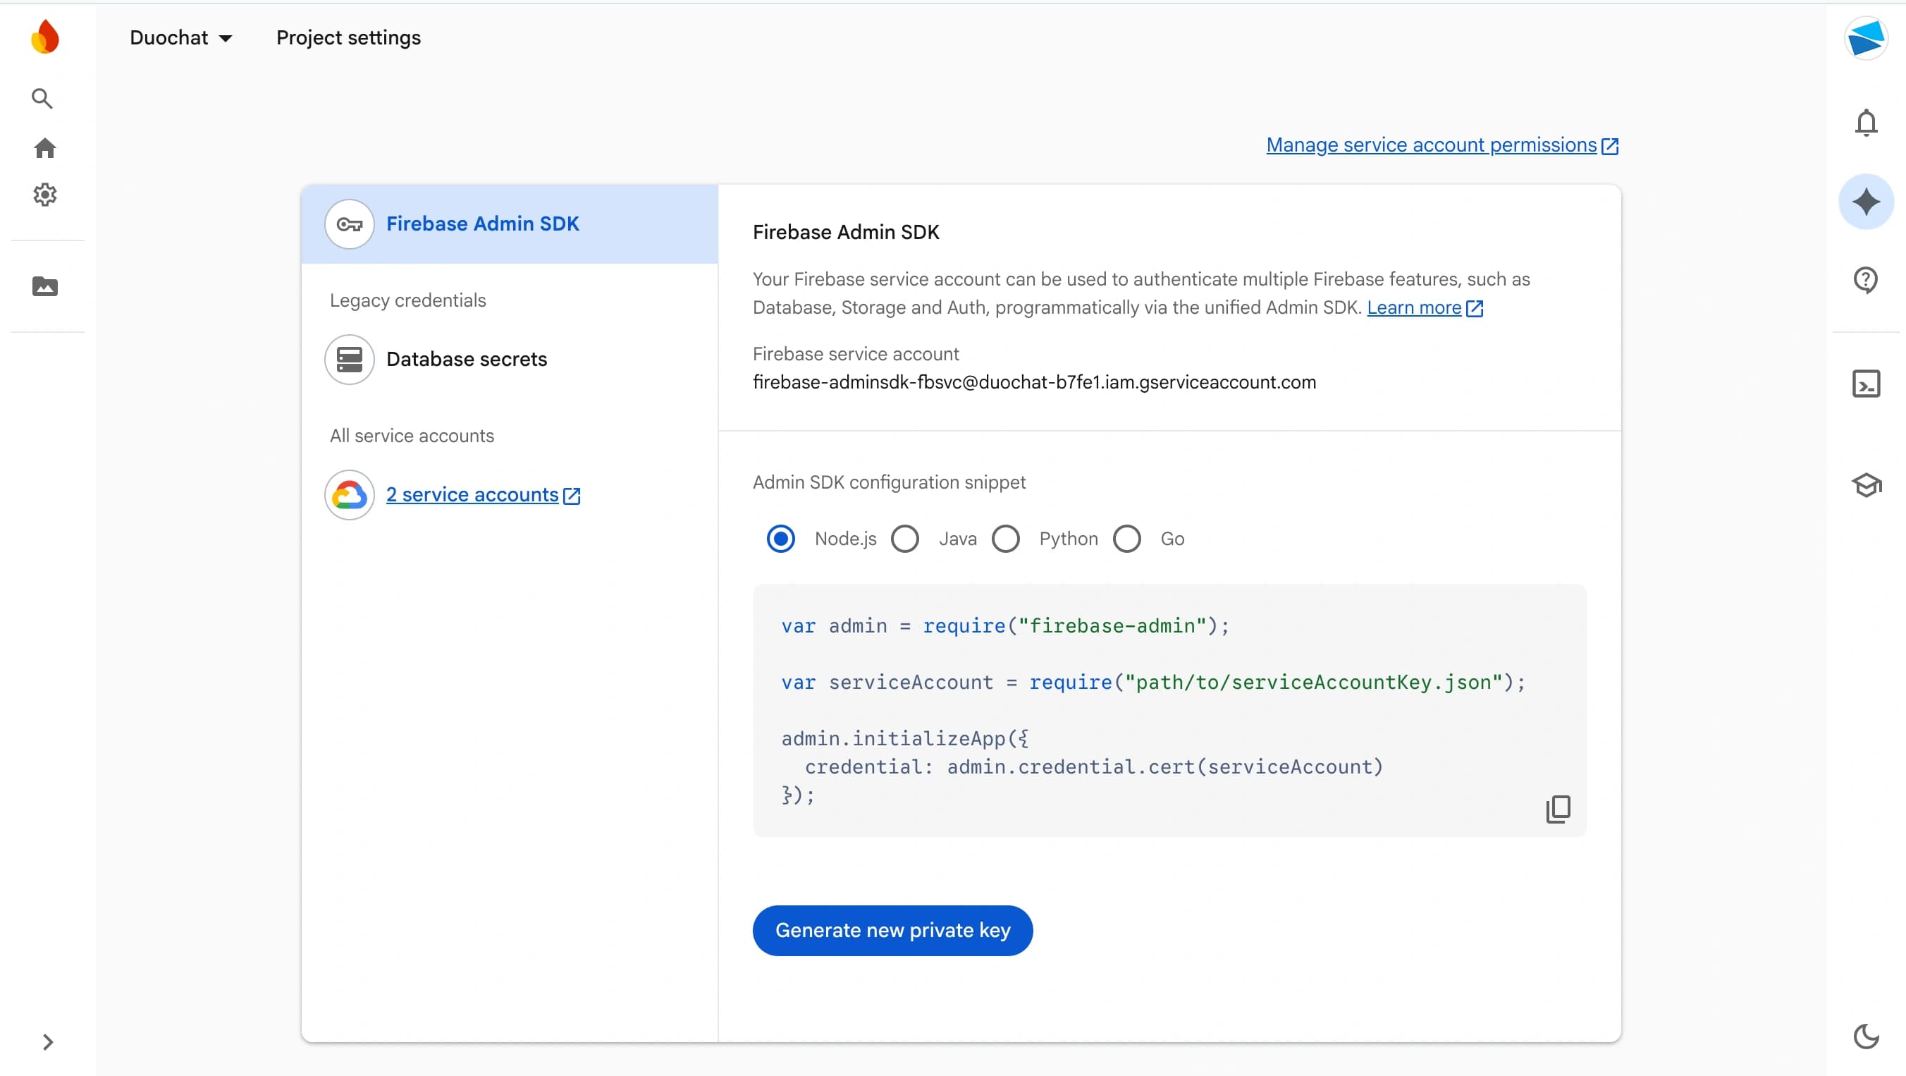Open the learning graduation cap icon
1906x1076 pixels.
(1865, 484)
